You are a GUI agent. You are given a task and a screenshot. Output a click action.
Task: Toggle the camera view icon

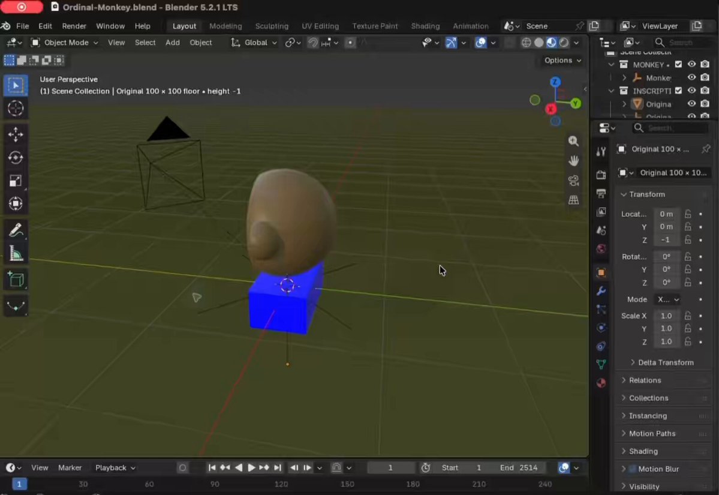[573, 180]
